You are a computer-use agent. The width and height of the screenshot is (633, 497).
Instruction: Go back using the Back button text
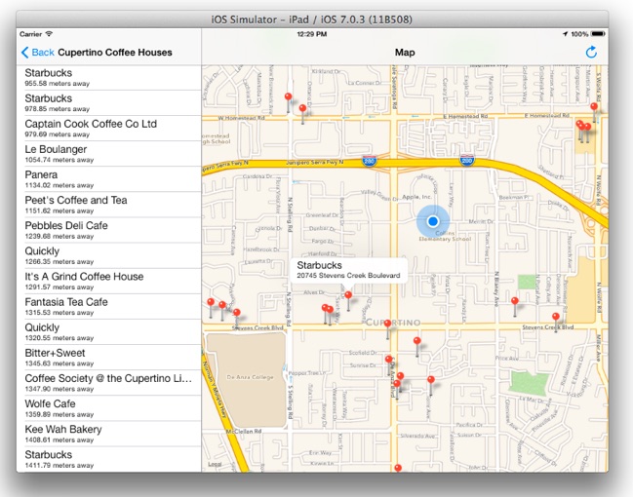43,53
